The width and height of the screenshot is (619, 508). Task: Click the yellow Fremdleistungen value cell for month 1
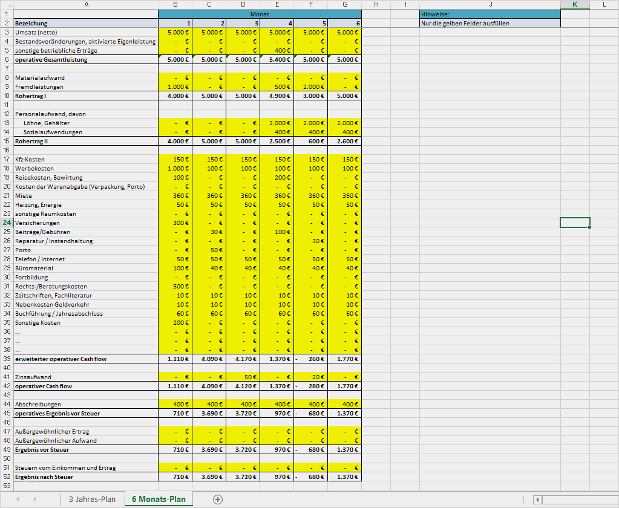tap(175, 86)
